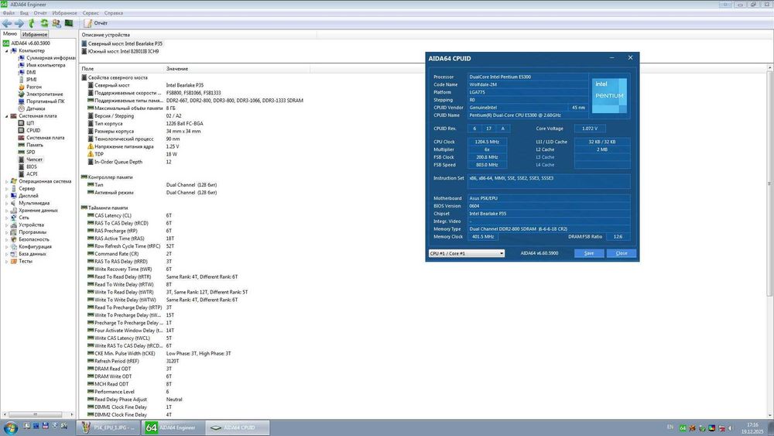Click the Значение column header

coord(237,69)
